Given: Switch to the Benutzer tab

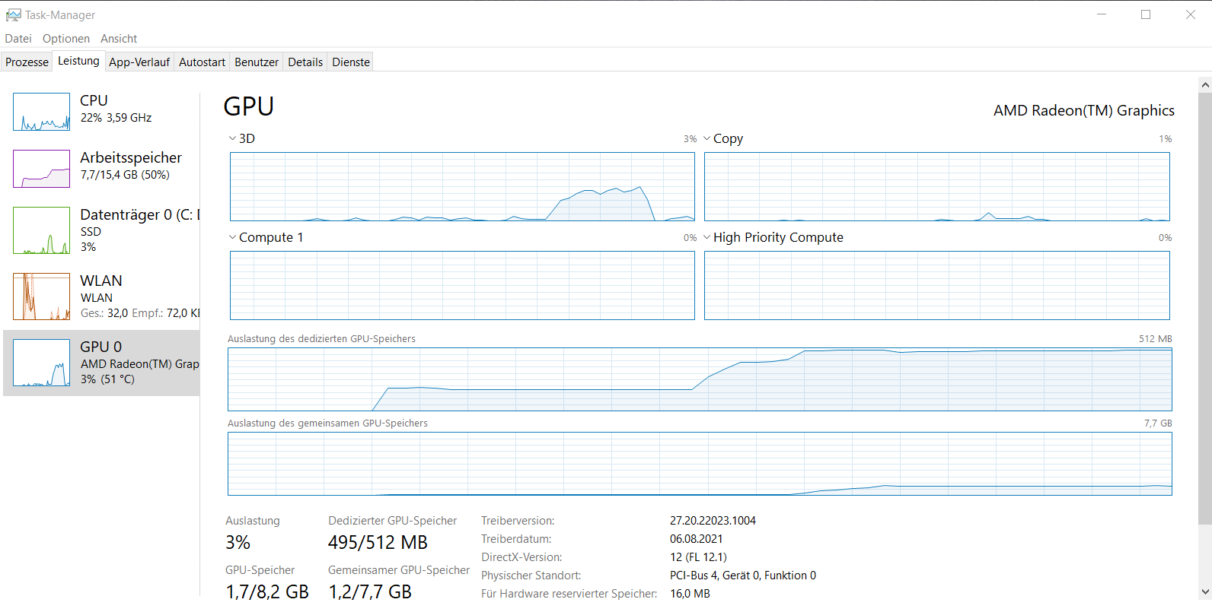Looking at the screenshot, I should (x=257, y=62).
